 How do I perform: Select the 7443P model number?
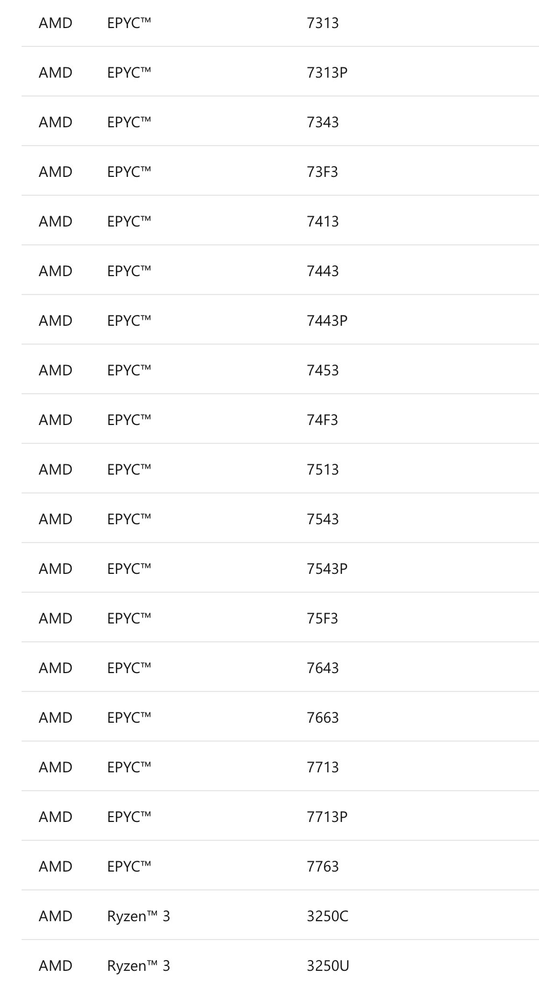point(327,321)
